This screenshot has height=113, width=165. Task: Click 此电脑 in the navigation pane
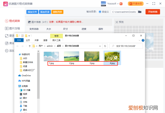pyautogui.click(x=23, y=86)
